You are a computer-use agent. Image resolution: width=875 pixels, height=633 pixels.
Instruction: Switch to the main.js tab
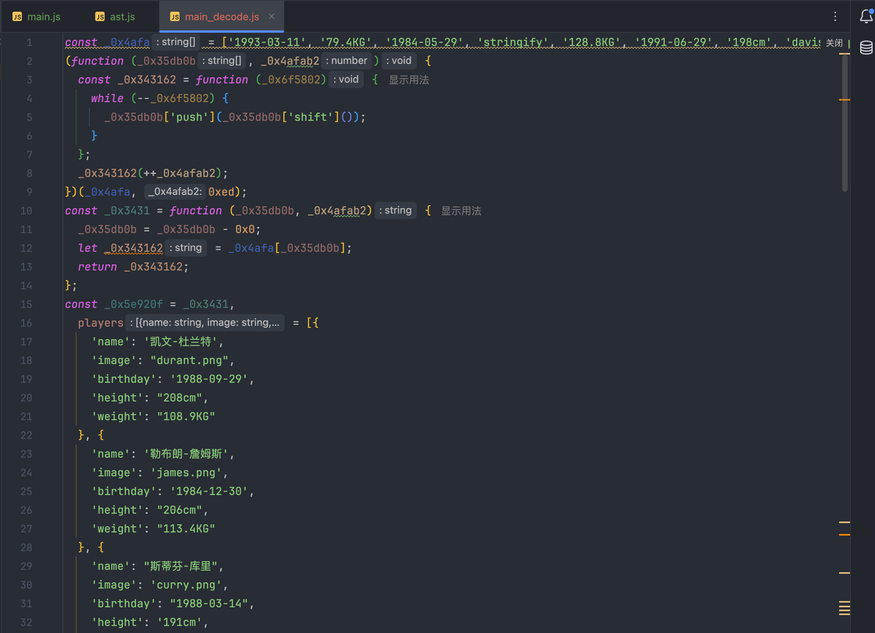pyautogui.click(x=44, y=17)
